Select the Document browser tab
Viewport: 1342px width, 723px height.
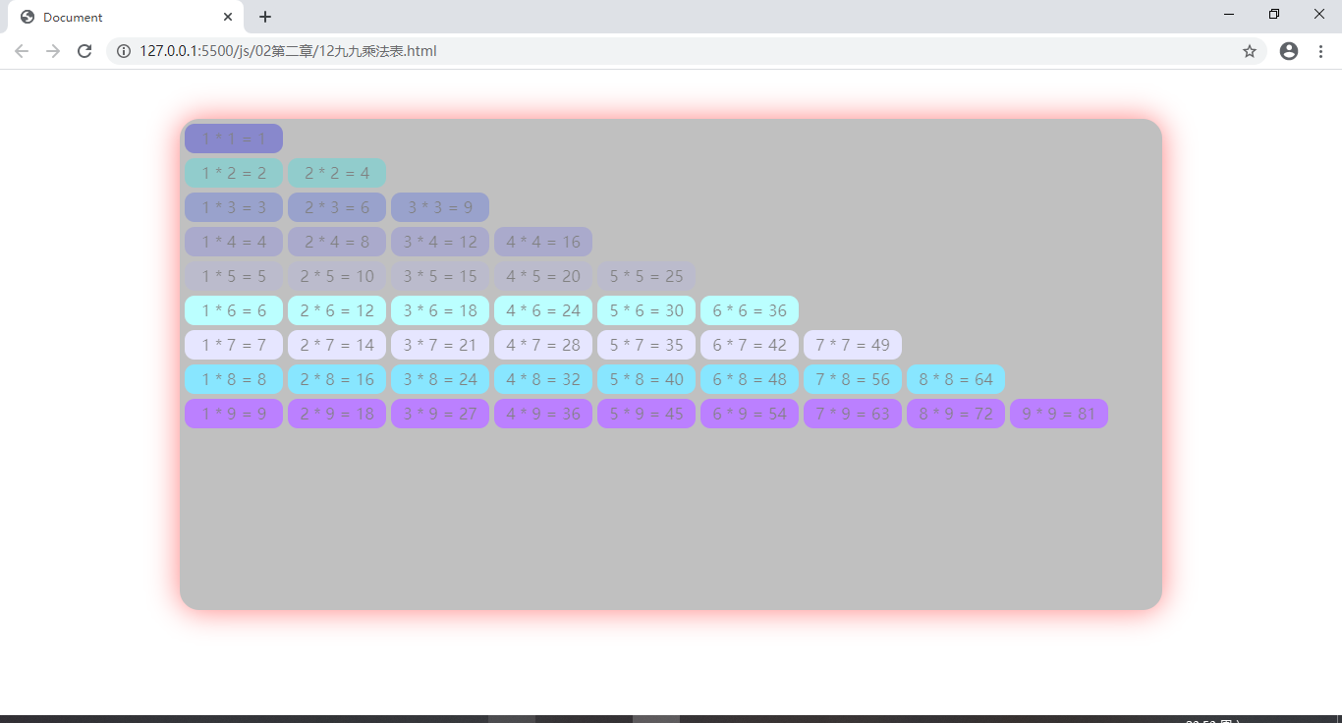tap(126, 17)
